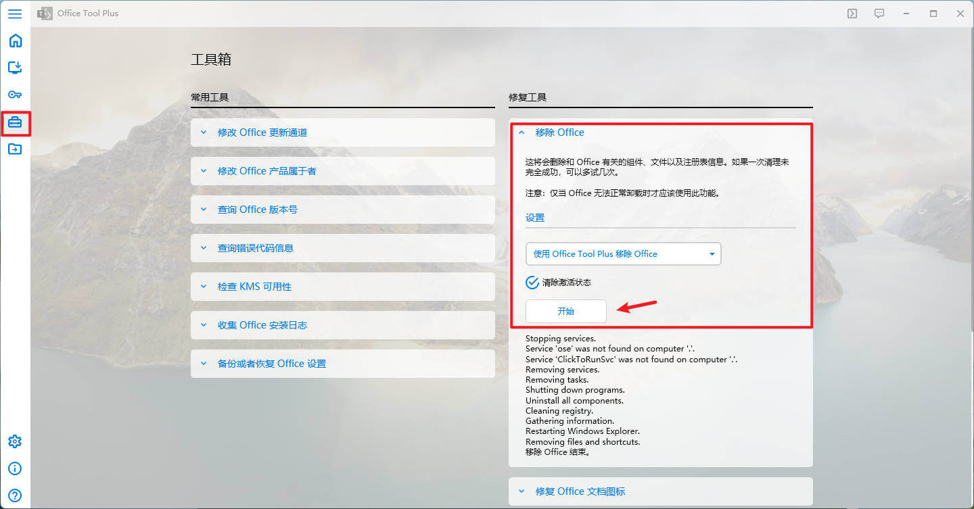Expand 收集 Office 安装日志 section
The width and height of the screenshot is (974, 509).
(x=343, y=325)
